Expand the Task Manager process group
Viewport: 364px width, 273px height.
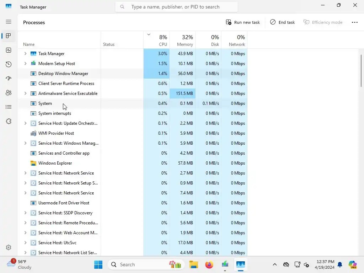25,54
